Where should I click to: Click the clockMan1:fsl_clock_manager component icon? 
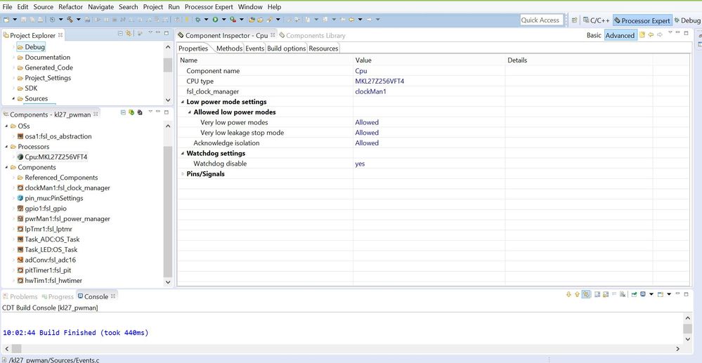pyautogui.click(x=20, y=188)
